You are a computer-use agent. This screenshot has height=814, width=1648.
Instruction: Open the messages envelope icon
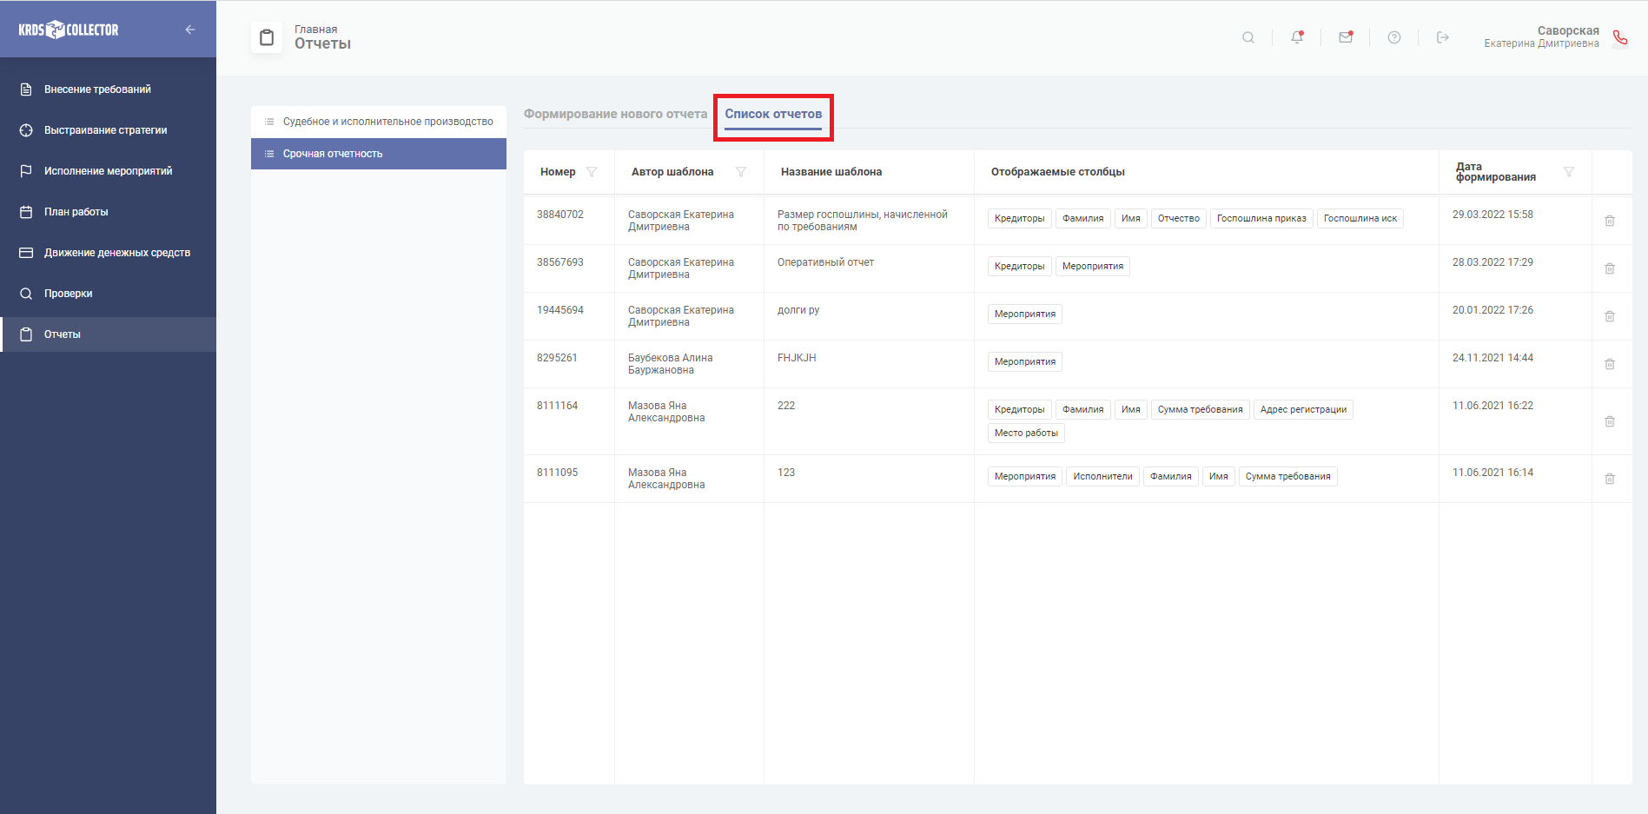click(x=1345, y=37)
